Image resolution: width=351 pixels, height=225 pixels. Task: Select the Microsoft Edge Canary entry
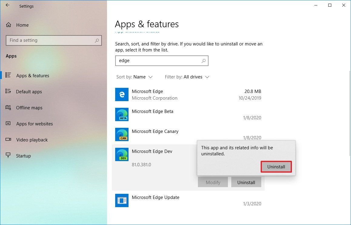click(x=188, y=134)
